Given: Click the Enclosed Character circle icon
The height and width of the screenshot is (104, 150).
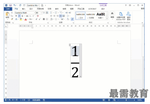Looking at the screenshot, I should click(47, 19).
